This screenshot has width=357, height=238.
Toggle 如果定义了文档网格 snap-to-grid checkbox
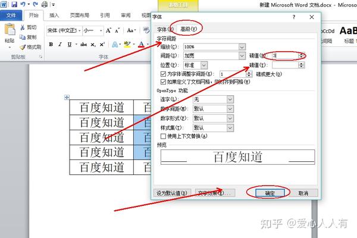163,82
